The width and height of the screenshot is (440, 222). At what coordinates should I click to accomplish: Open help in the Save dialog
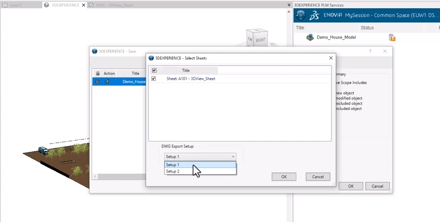point(370,51)
